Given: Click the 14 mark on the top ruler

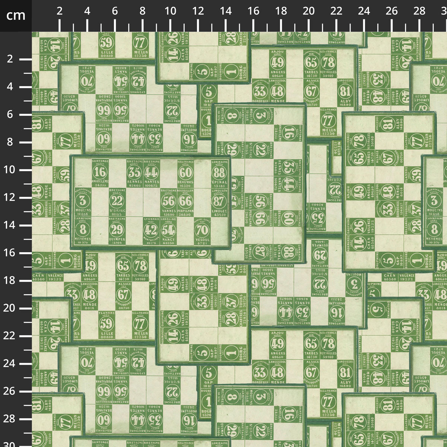Looking at the screenshot, I should 225,11.
